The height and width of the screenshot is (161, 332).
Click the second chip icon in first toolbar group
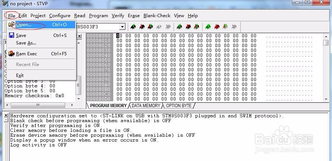(x=142, y=27)
